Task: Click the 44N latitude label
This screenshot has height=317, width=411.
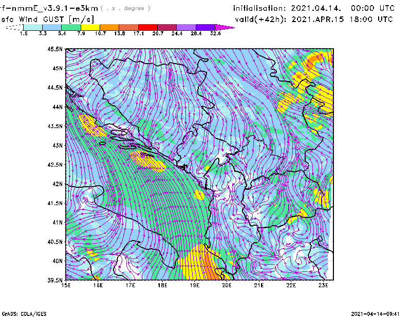Action: tap(58, 107)
